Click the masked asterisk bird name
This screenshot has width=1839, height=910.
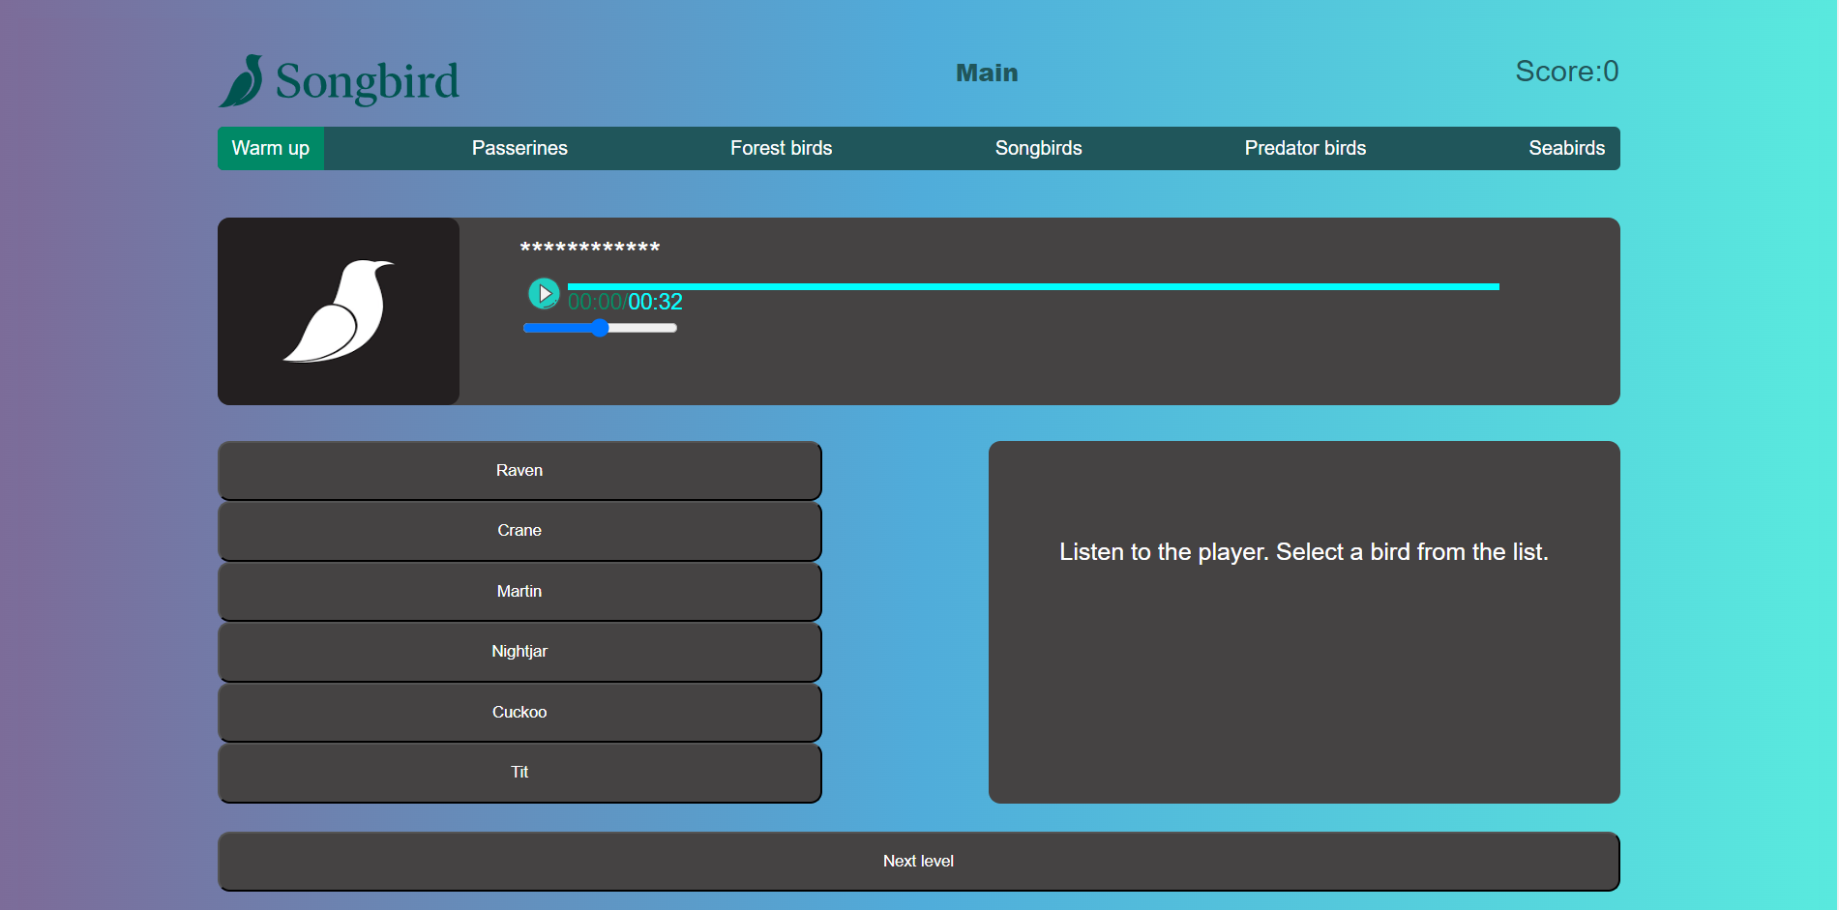pyautogui.click(x=590, y=249)
